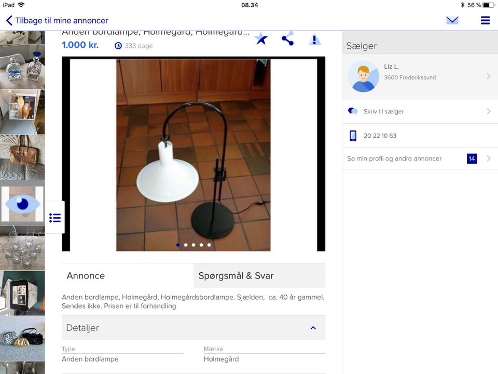Viewport: 498px width, 374px height.
Task: Open the drinking glasses thumbnail
Action: tap(22, 248)
